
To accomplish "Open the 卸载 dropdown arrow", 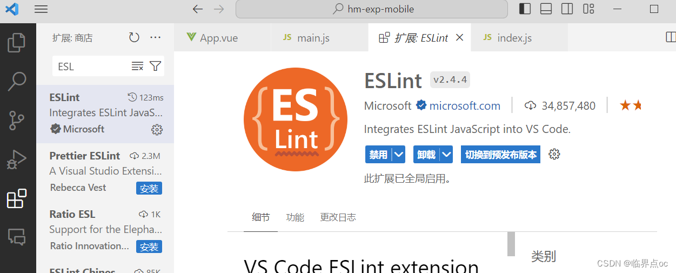I will tap(446, 155).
